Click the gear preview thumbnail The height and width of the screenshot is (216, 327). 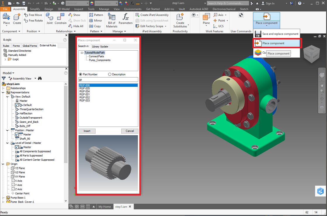pos(108,163)
